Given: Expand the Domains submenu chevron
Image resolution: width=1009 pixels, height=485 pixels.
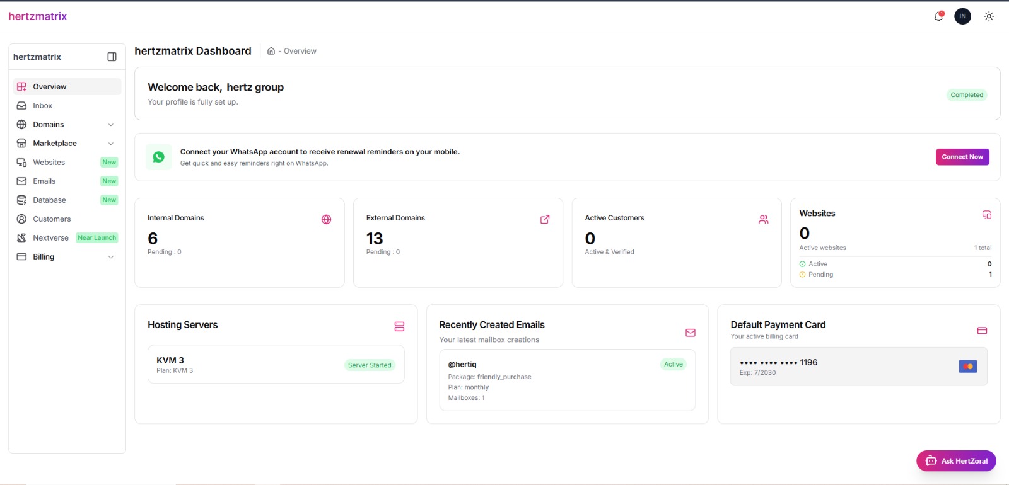Looking at the screenshot, I should [x=111, y=125].
